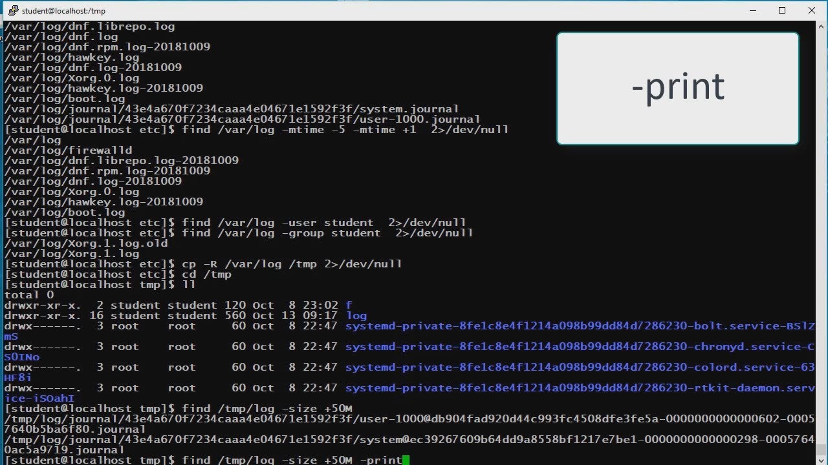Click scrollbar up arrow at the top
Screen dimensions: 828x465
point(822,26)
